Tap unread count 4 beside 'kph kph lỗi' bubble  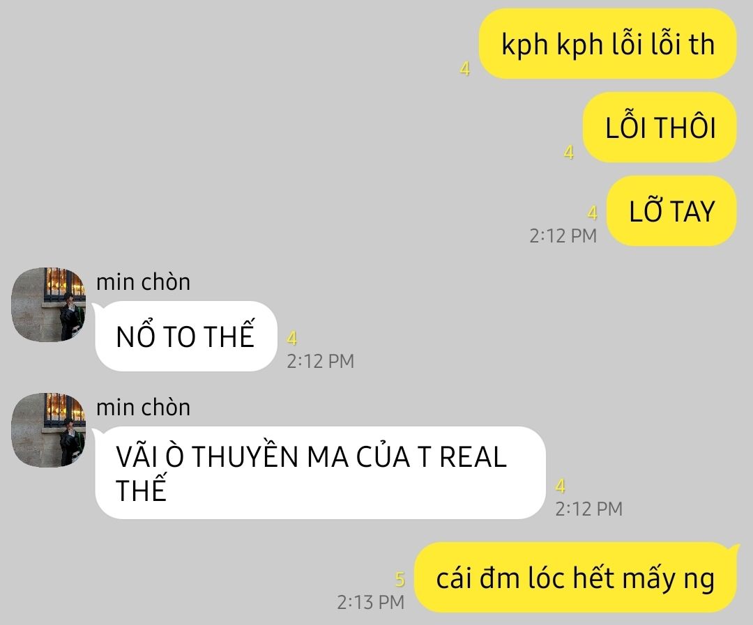[x=465, y=69]
